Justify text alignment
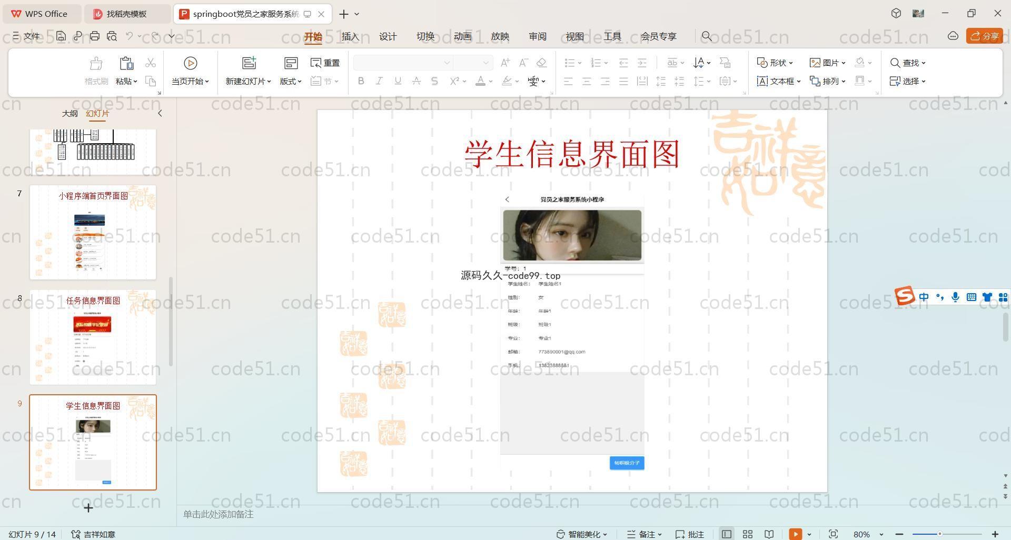 (623, 81)
